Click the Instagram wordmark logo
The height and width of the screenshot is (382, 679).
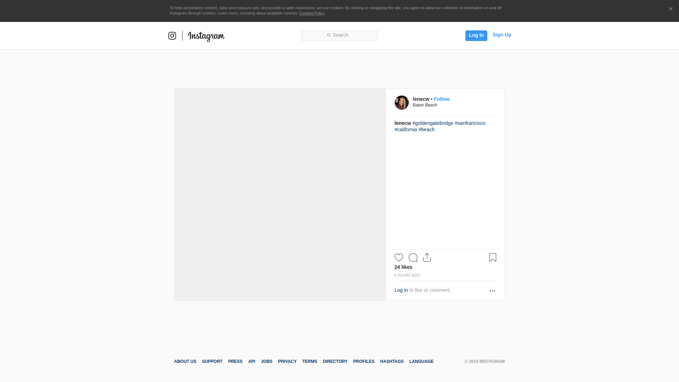coord(206,36)
